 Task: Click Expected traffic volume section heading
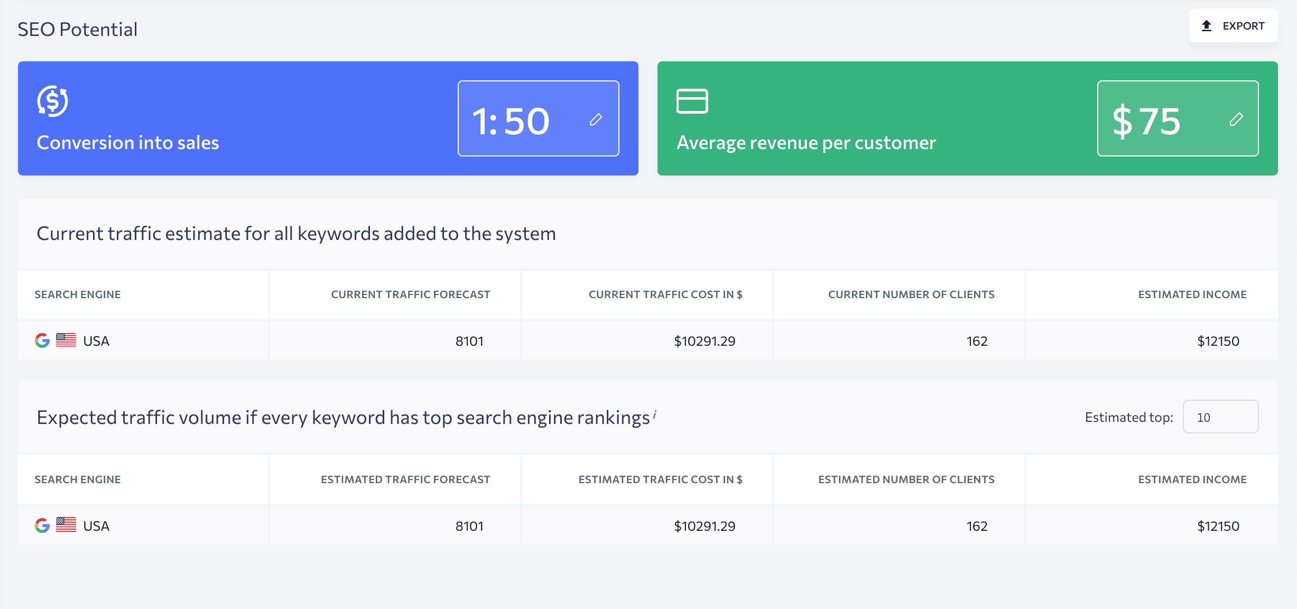click(343, 418)
